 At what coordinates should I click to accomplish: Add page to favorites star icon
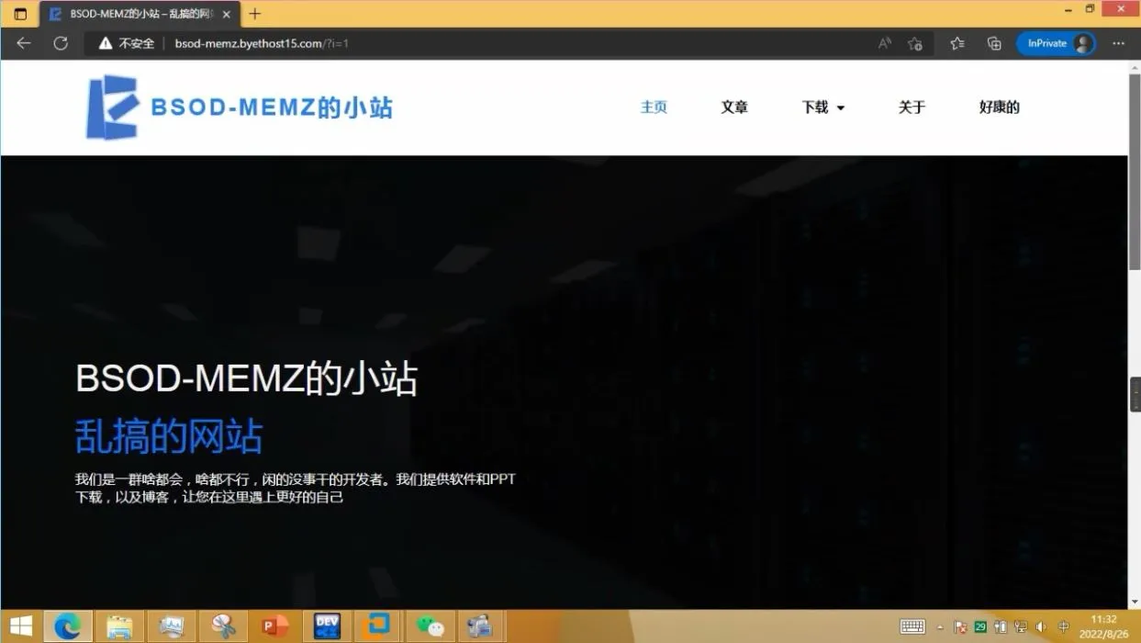tap(915, 43)
